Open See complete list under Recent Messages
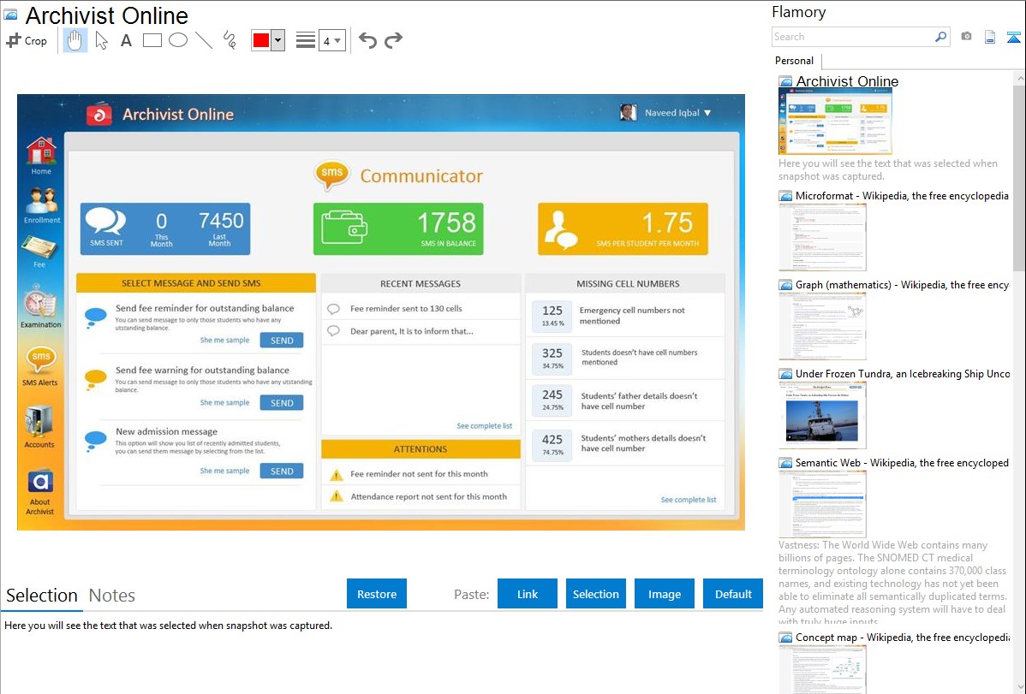Image resolution: width=1026 pixels, height=694 pixels. click(x=484, y=426)
